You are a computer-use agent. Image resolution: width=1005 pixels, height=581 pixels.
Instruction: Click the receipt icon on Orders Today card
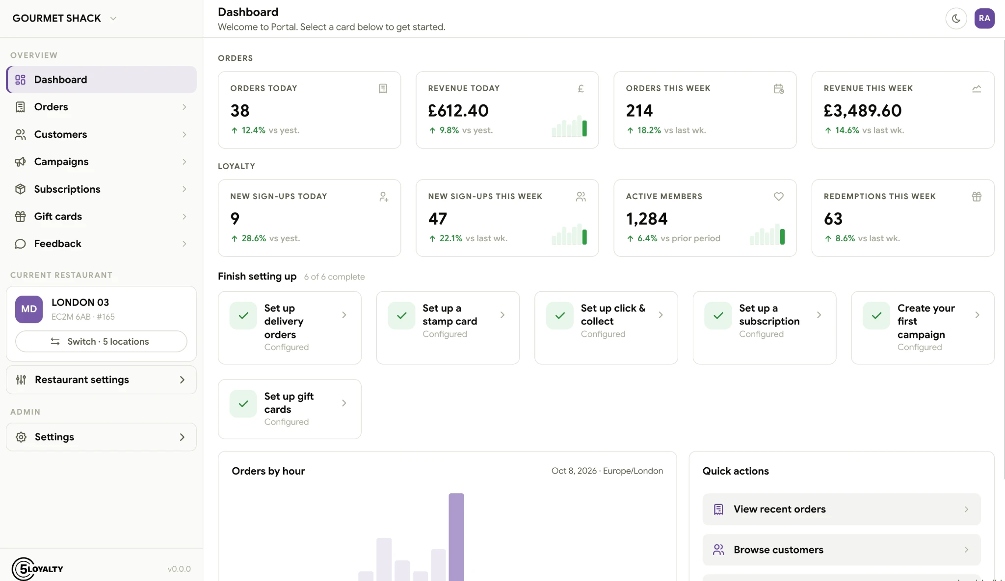(383, 88)
